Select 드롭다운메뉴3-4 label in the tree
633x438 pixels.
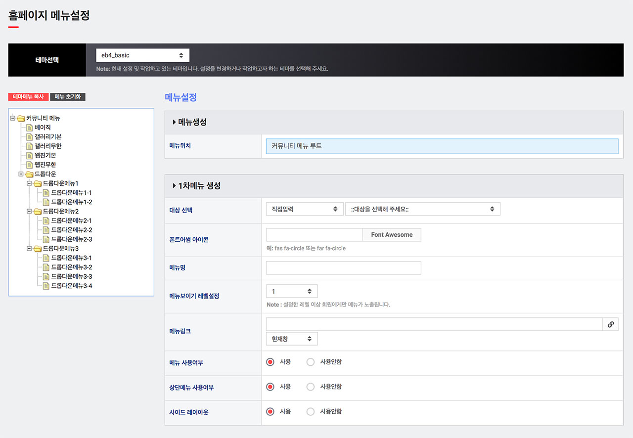click(72, 286)
